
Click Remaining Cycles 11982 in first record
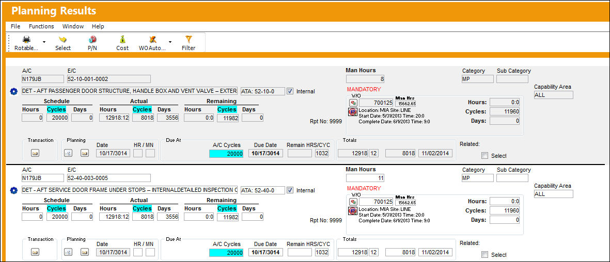point(228,118)
